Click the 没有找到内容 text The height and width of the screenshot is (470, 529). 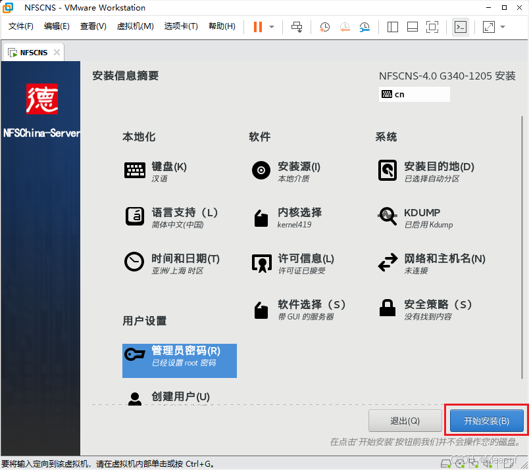coord(428,317)
